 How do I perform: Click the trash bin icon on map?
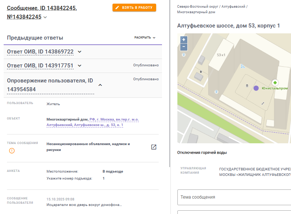coord(201,71)
